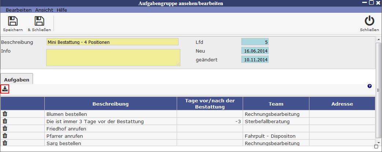The width and height of the screenshot is (382, 152).
Task: Sort by Team column header
Action: [276, 104]
